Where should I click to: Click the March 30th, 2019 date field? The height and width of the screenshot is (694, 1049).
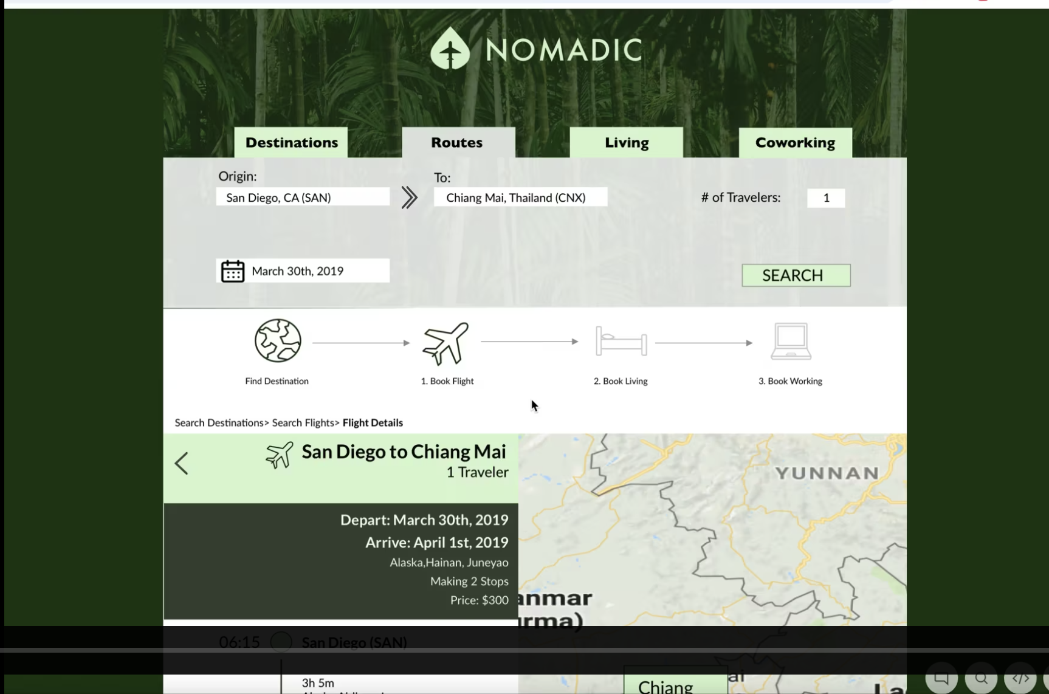pos(303,271)
